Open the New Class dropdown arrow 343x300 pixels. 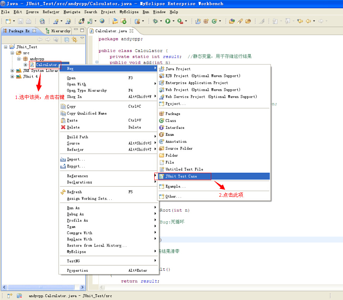(220, 21)
